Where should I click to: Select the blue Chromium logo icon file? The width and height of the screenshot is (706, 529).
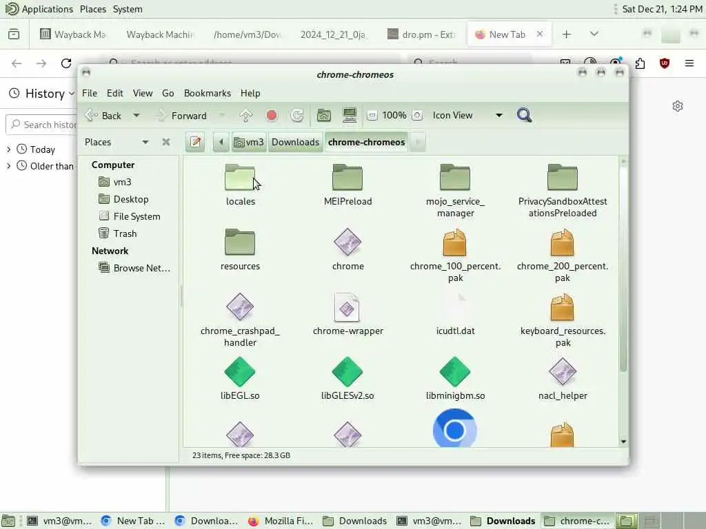tap(455, 428)
